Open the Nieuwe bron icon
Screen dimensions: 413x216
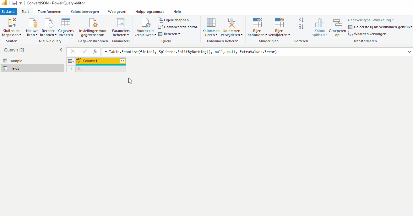point(33,23)
